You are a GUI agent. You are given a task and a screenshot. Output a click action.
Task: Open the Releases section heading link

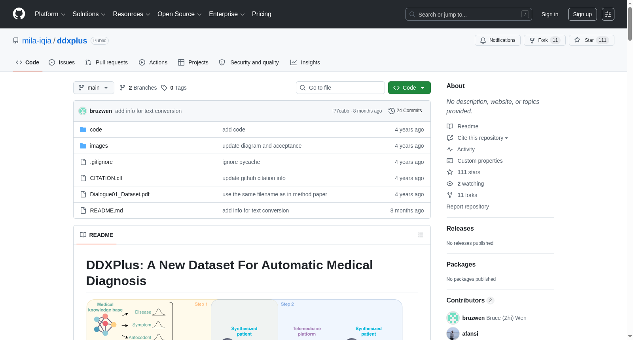tap(460, 229)
